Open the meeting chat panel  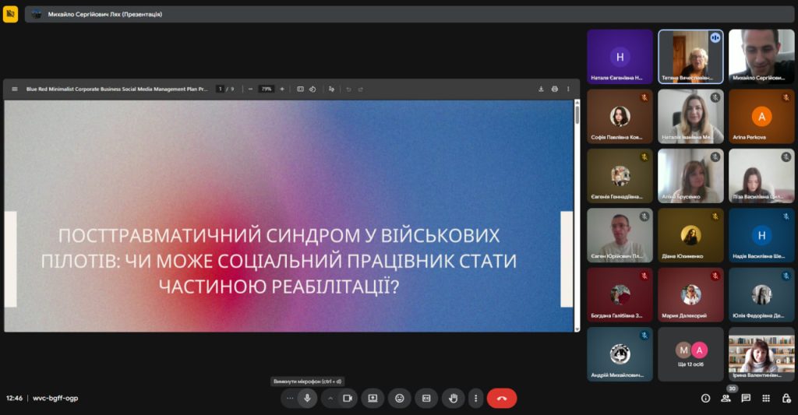[x=746, y=398]
